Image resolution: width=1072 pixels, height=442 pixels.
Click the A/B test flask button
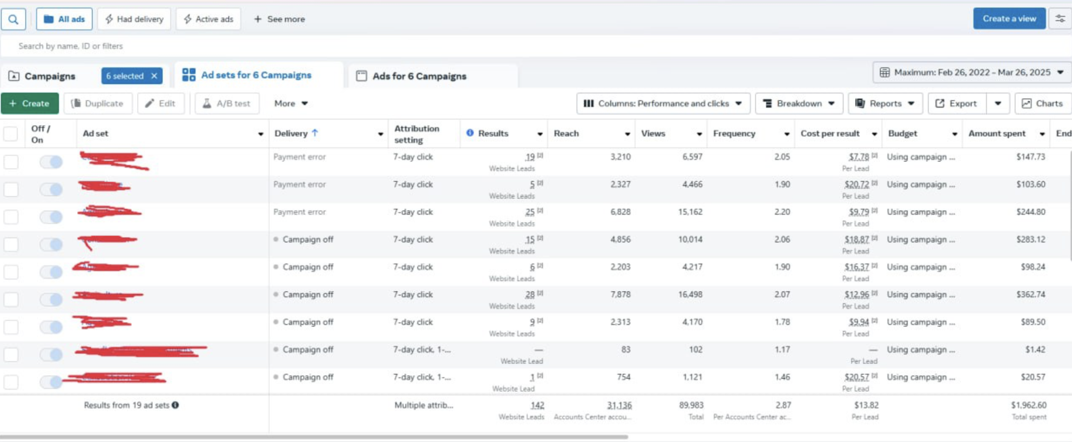pyautogui.click(x=227, y=104)
